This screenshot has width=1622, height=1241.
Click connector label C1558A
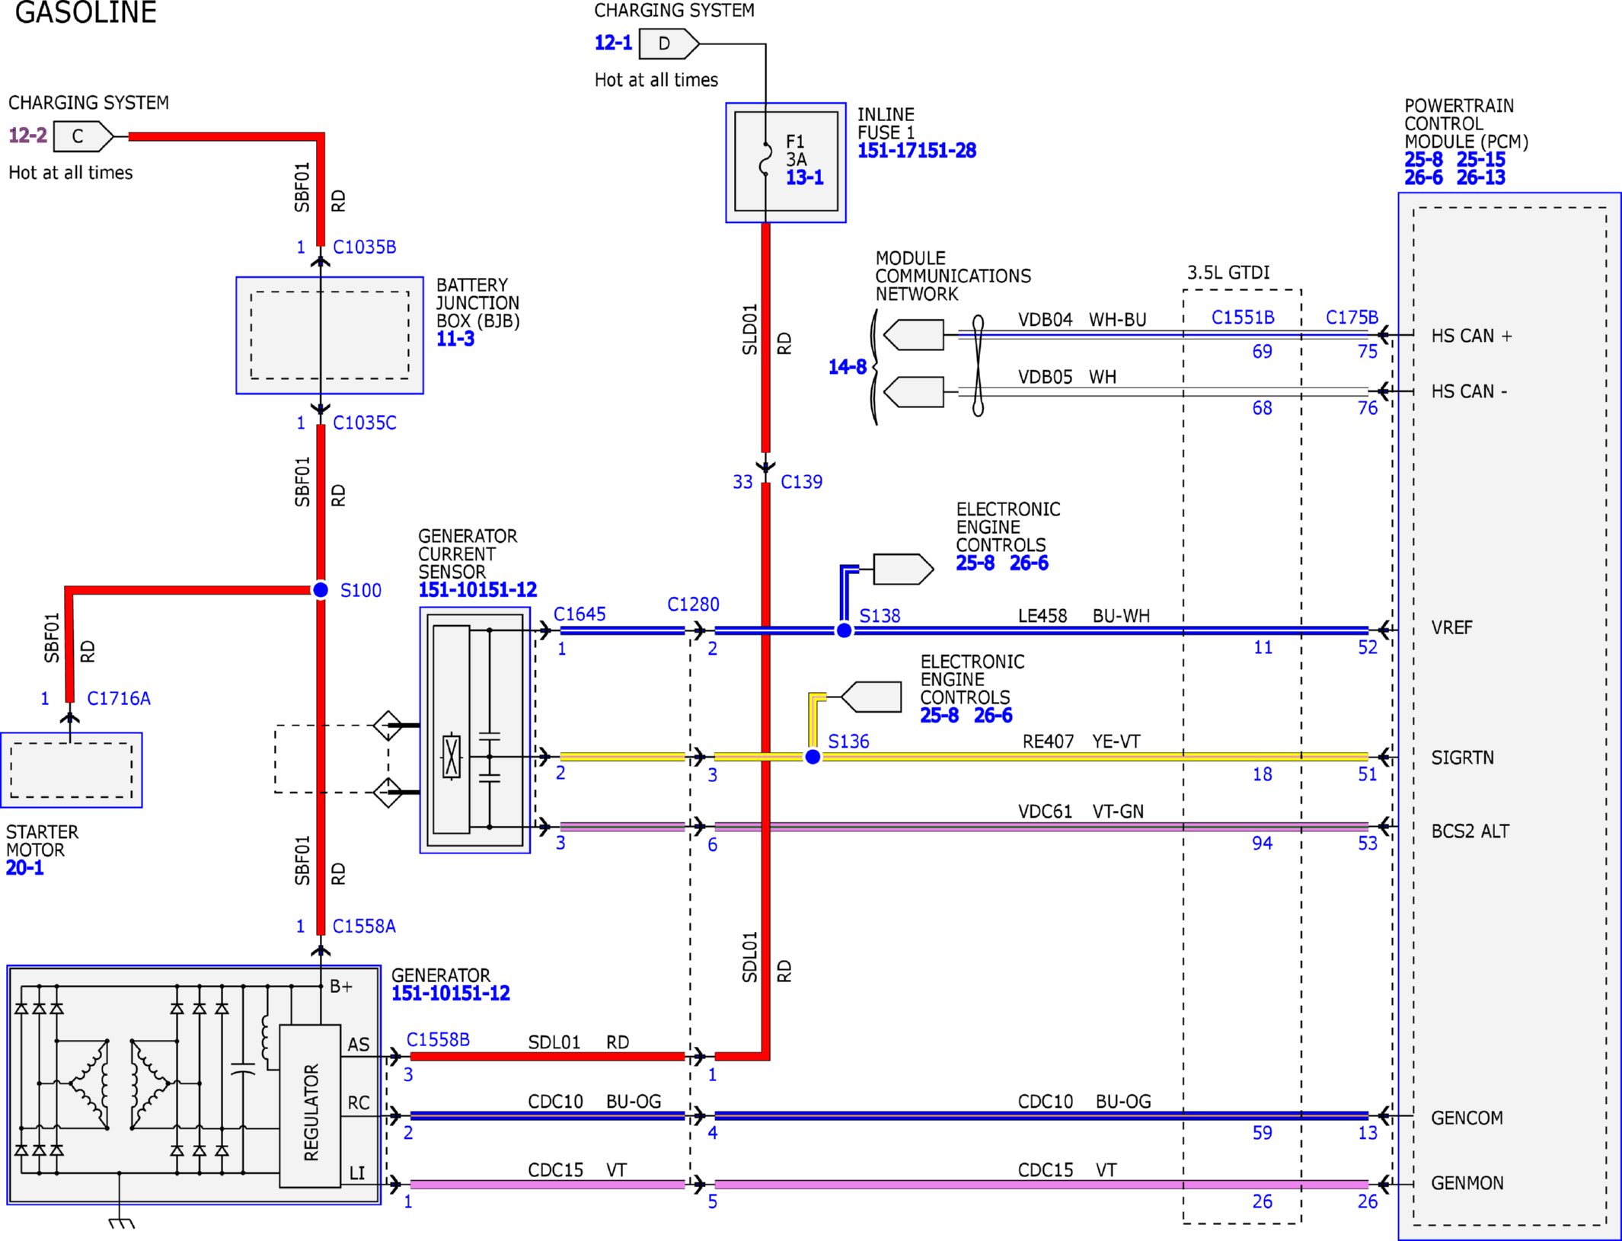coord(364,926)
